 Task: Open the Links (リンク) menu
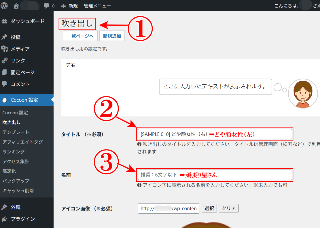click(18, 61)
